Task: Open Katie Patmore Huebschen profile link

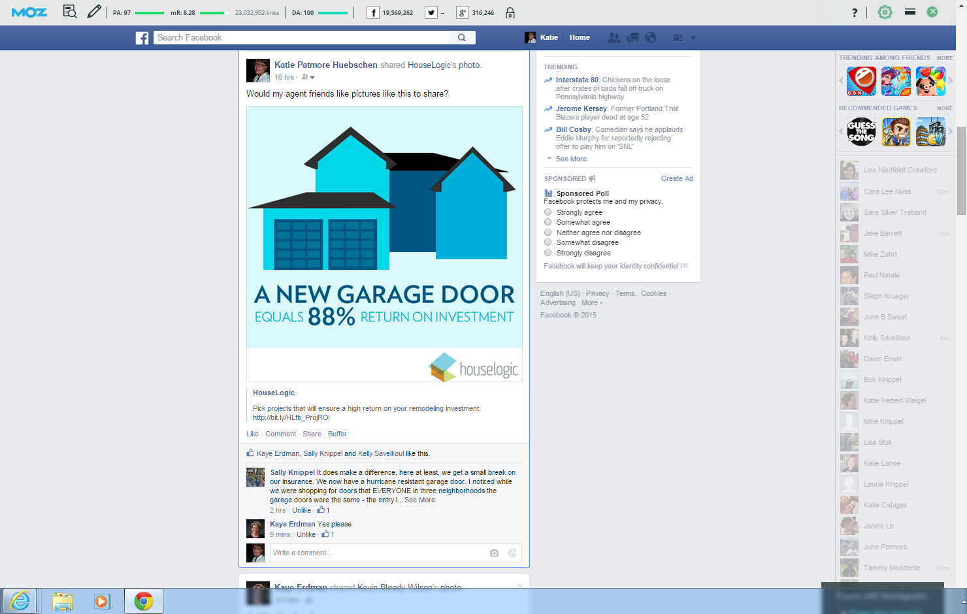Action: (x=326, y=65)
